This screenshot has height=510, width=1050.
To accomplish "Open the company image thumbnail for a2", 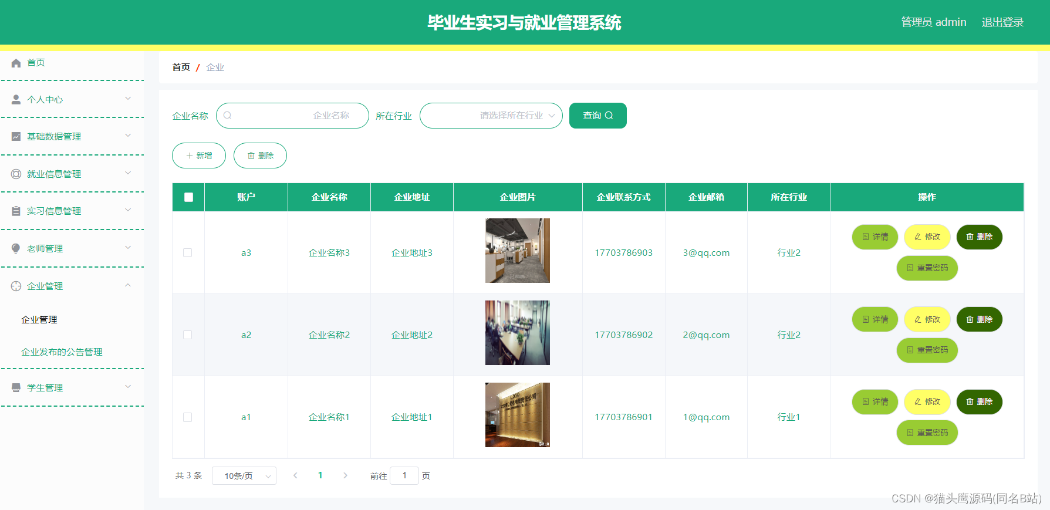I will [518, 333].
